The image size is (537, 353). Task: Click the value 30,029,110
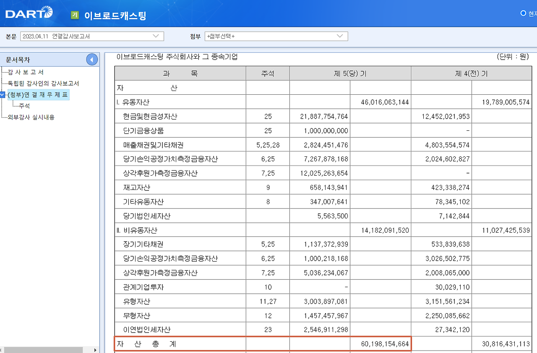(x=453, y=287)
